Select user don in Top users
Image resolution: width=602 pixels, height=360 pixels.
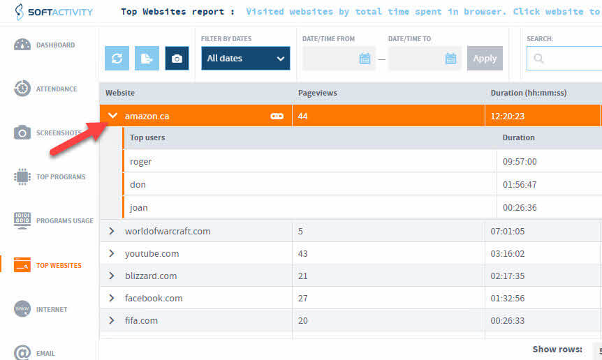pyautogui.click(x=138, y=184)
